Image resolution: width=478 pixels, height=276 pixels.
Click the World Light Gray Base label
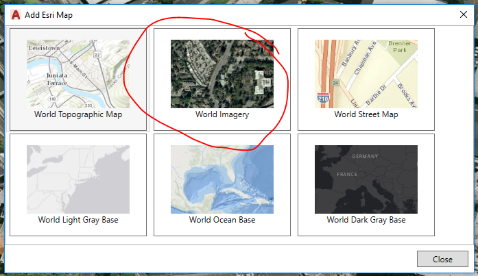(78, 220)
